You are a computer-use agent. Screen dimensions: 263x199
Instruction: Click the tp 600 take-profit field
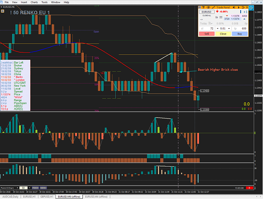239,28
